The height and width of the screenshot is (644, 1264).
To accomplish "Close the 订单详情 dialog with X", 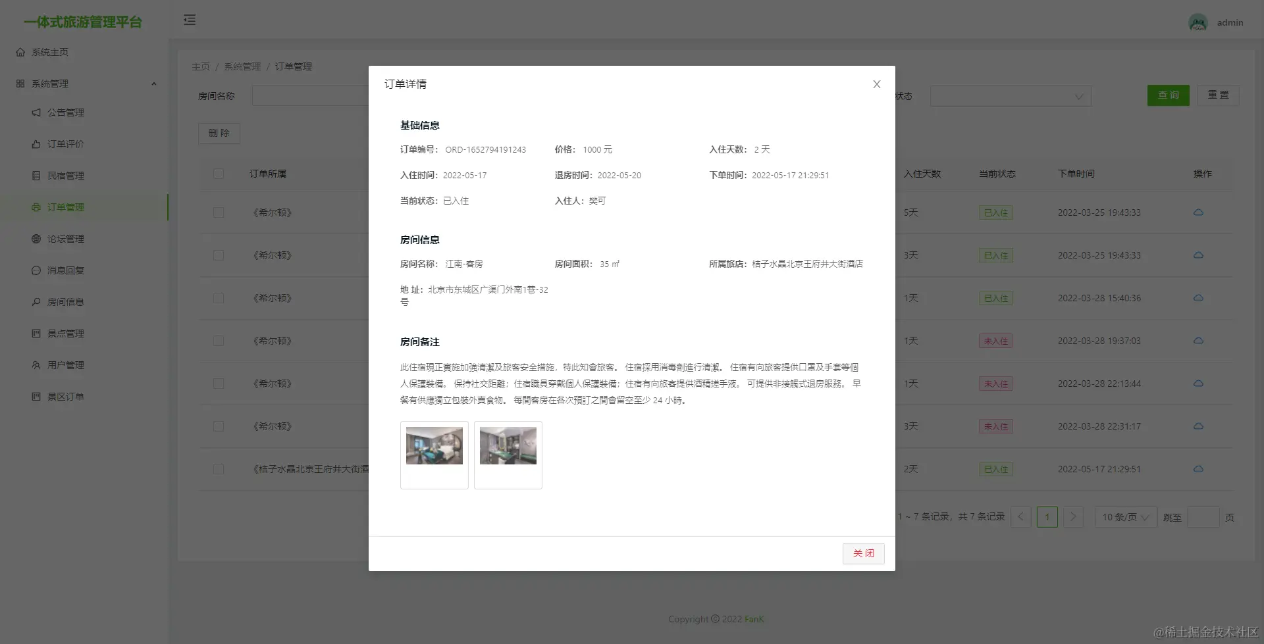I will (876, 84).
